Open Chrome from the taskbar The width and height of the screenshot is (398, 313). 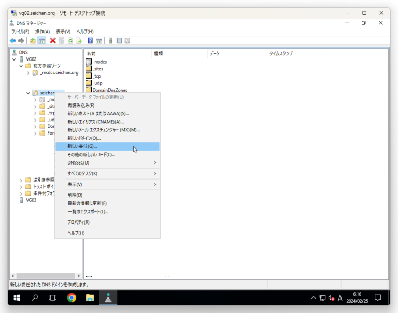[x=72, y=297]
